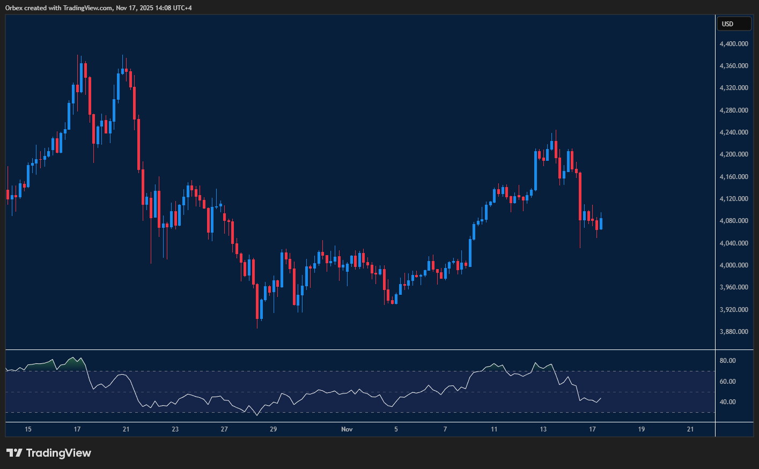Click the most recent blue candle
This screenshot has height=469, width=759.
click(x=601, y=224)
